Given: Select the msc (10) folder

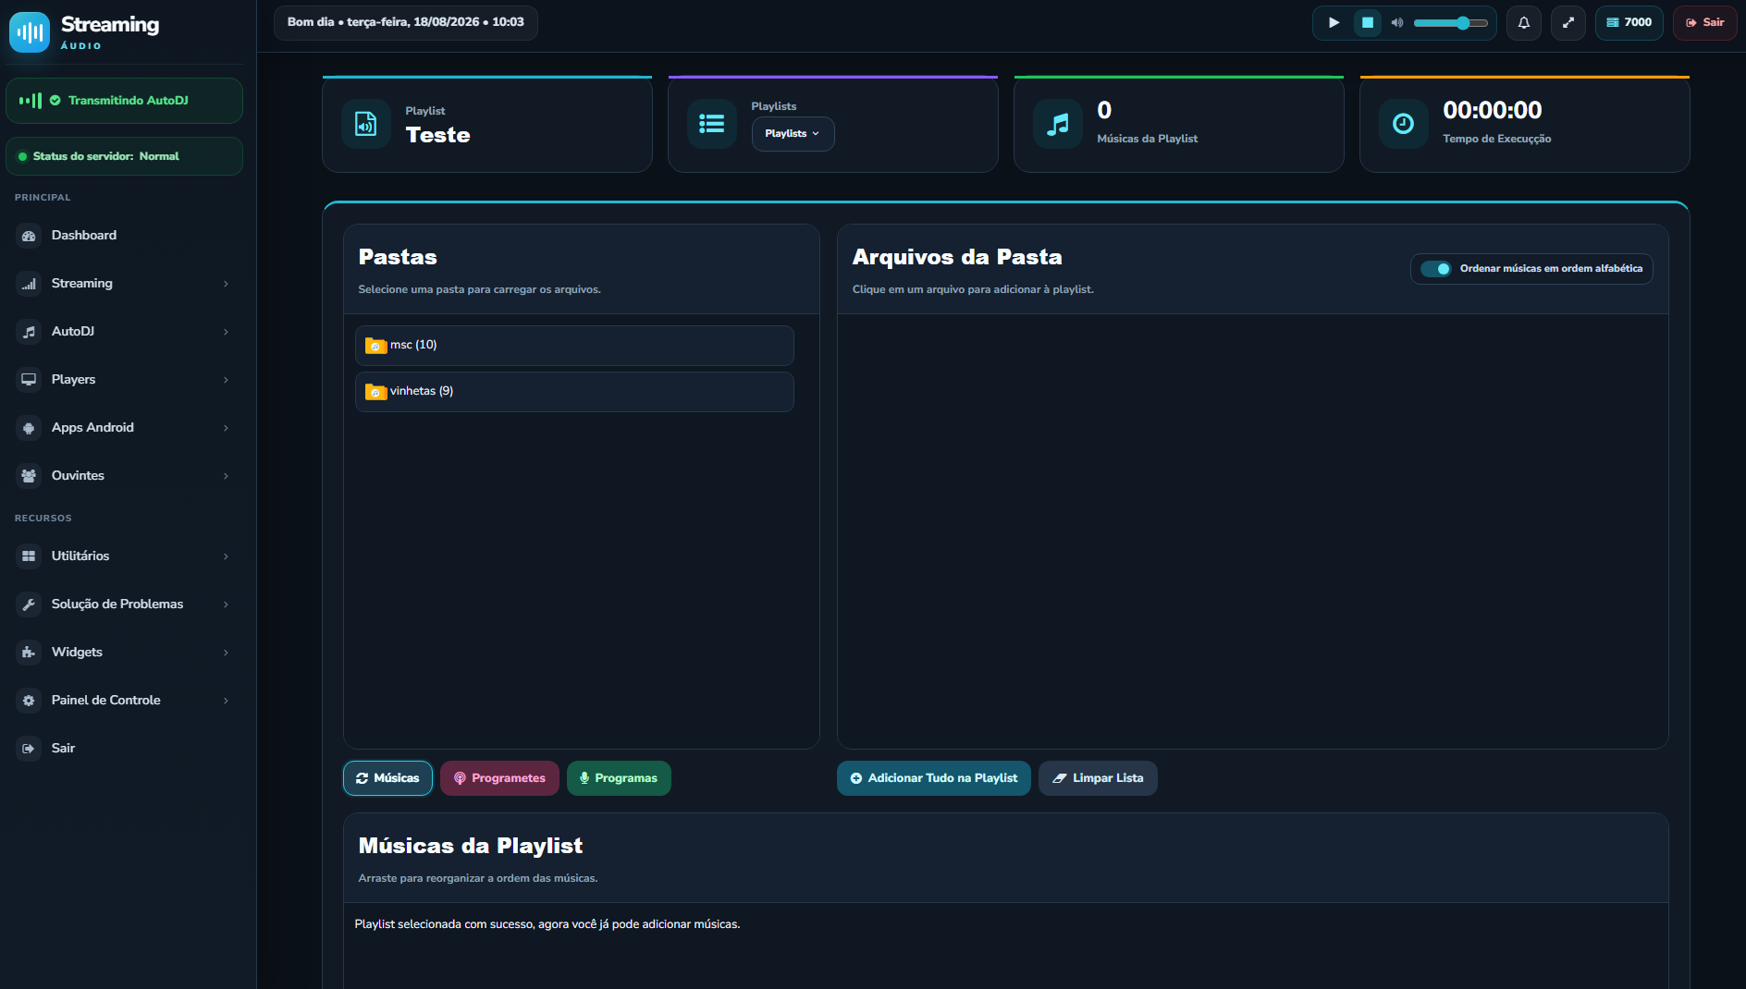Looking at the screenshot, I should point(574,345).
